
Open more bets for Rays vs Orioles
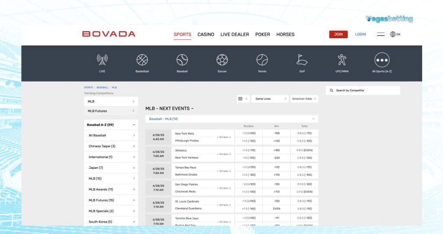pos(224,171)
